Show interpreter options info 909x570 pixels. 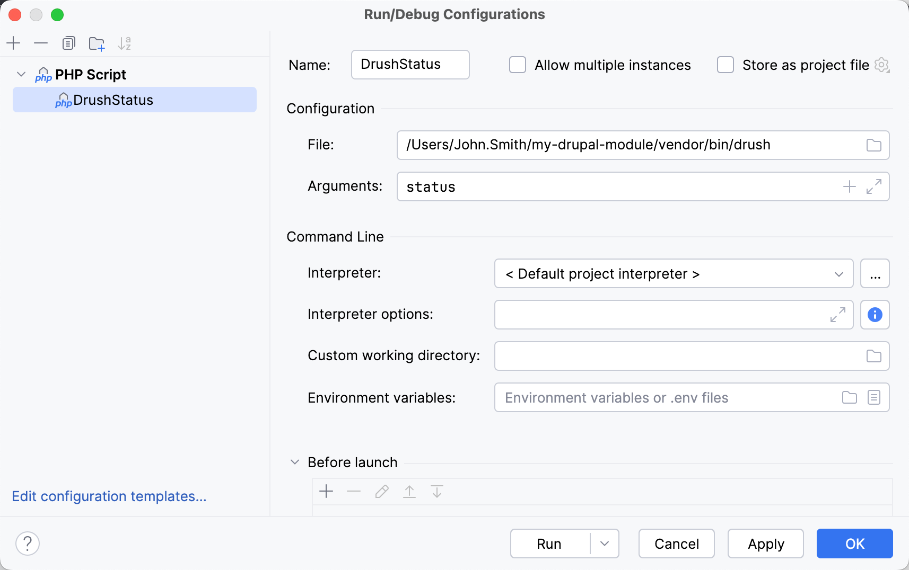coord(874,315)
